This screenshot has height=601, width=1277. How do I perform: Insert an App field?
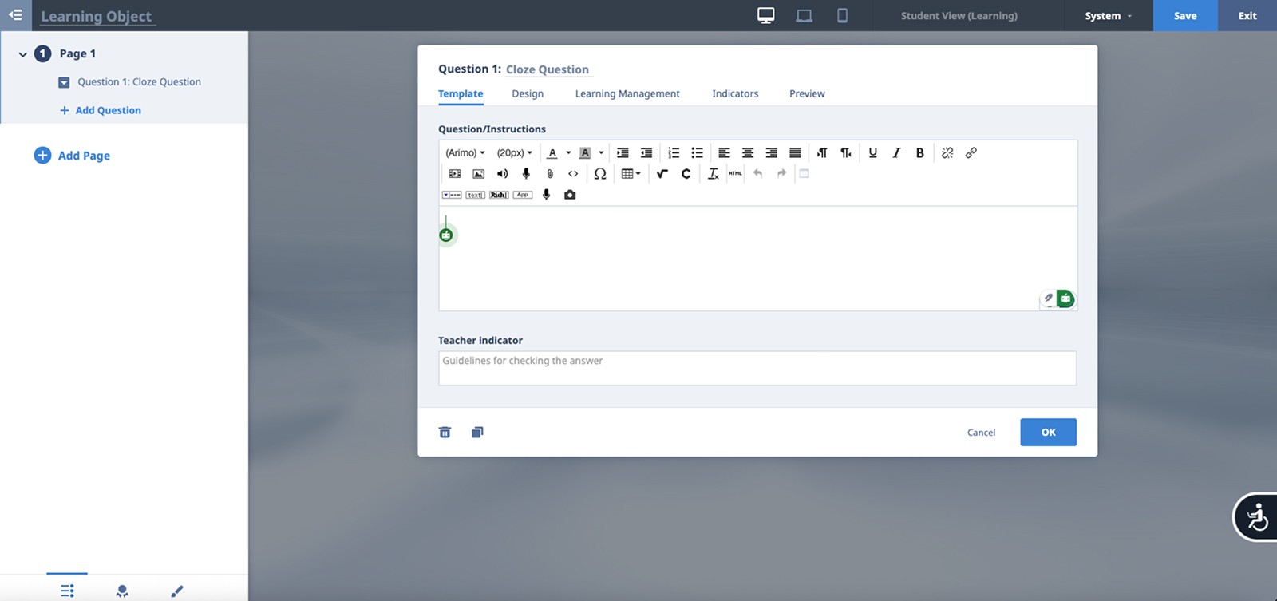(522, 195)
